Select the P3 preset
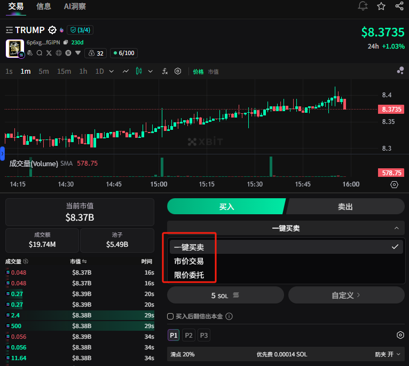The height and width of the screenshot is (366, 409). pyautogui.click(x=204, y=335)
